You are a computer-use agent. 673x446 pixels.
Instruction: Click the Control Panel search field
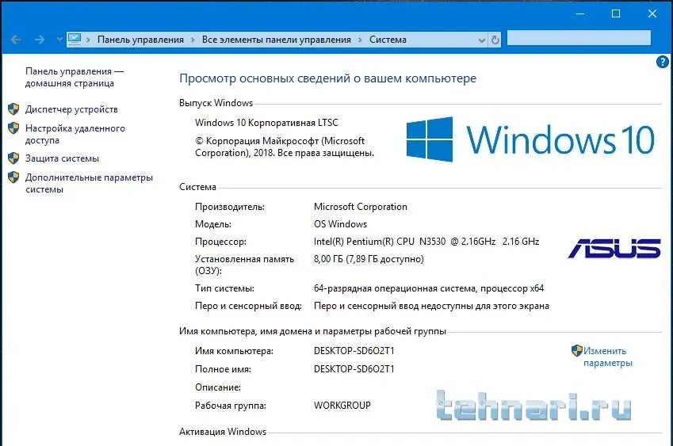pyautogui.click(x=579, y=38)
